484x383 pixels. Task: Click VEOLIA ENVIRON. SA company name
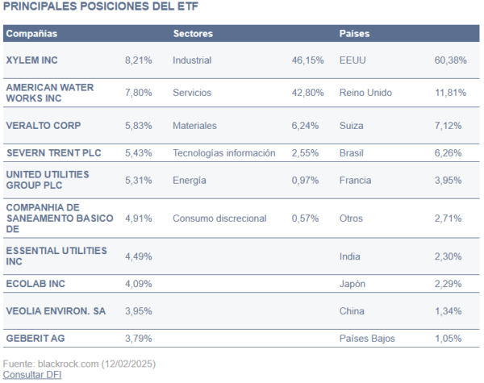tap(56, 311)
